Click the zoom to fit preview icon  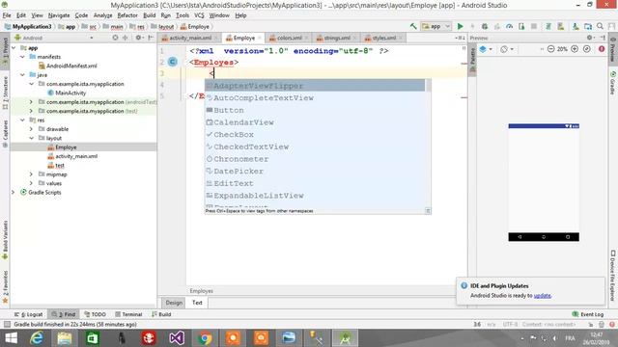pos(587,49)
